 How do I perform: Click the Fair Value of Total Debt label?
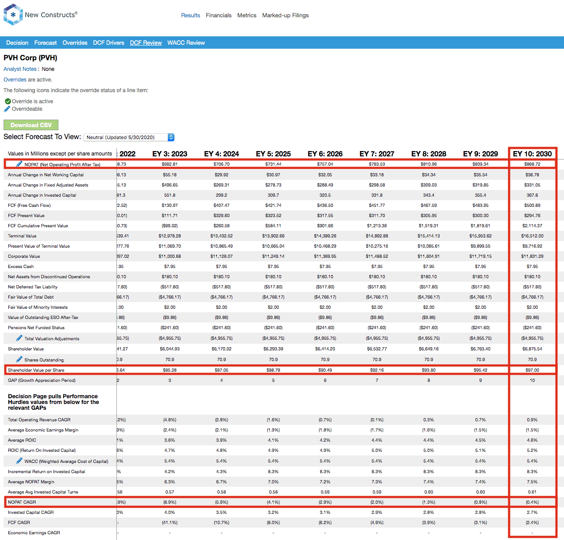point(31,297)
